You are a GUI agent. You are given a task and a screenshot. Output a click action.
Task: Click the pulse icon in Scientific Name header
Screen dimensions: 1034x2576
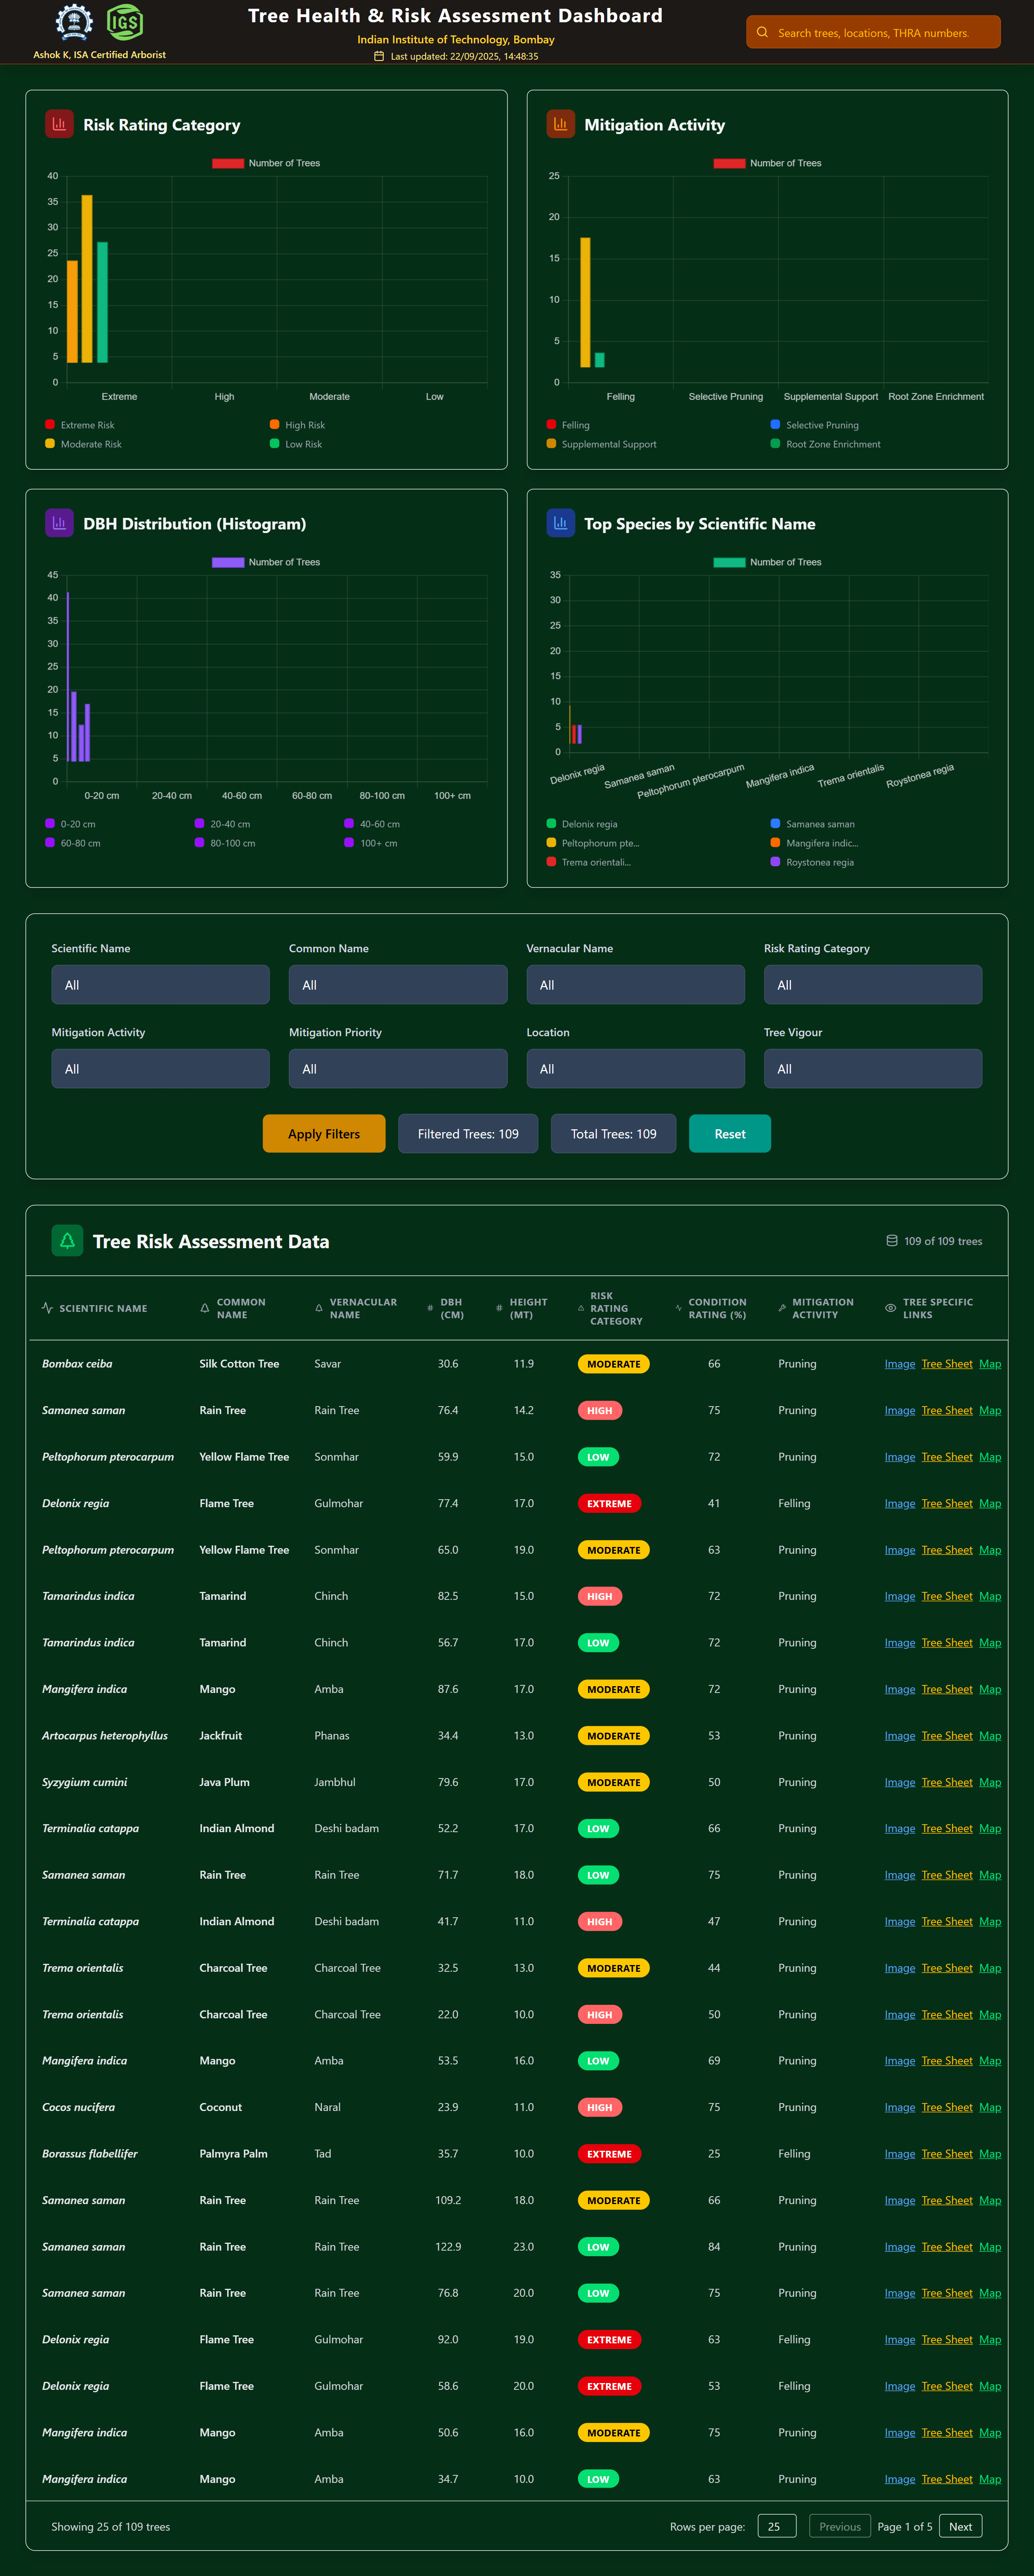(47, 1308)
